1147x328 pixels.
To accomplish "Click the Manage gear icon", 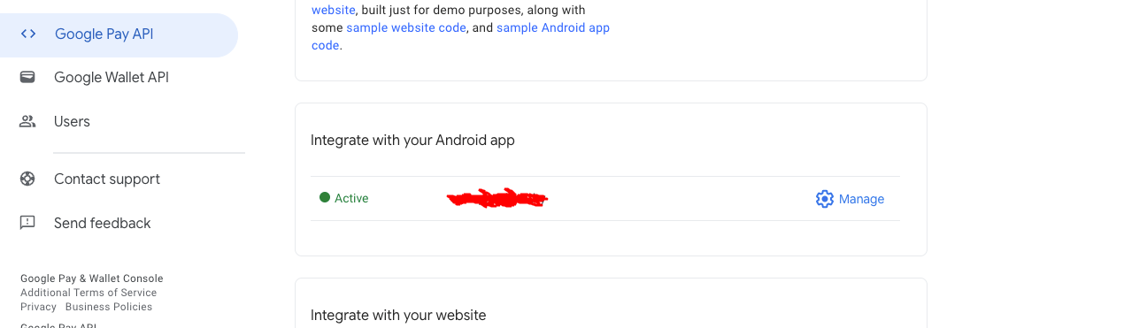I will [x=825, y=199].
